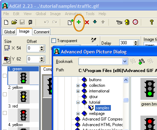Switch to the Global tab
This screenshot has height=130, width=157.
[x=10, y=32]
